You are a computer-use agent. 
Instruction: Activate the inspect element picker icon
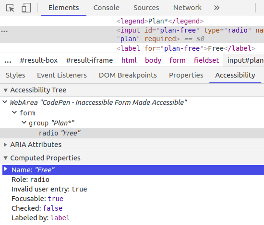[10, 8]
